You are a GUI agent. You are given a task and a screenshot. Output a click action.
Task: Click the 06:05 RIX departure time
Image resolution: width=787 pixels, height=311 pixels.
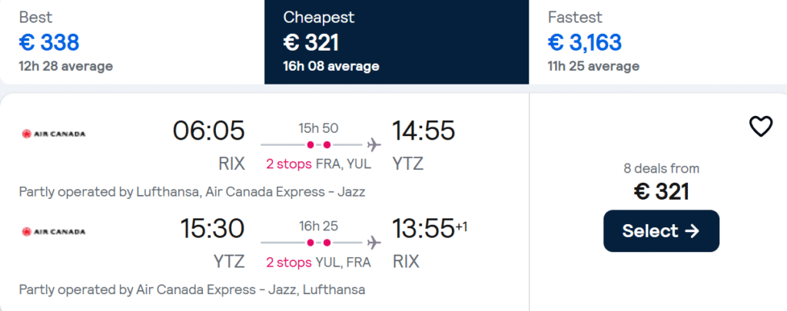coord(208,131)
